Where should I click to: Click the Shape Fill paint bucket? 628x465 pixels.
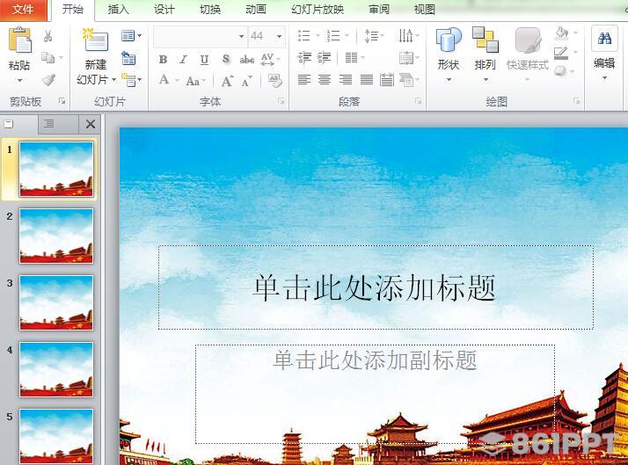(x=561, y=33)
